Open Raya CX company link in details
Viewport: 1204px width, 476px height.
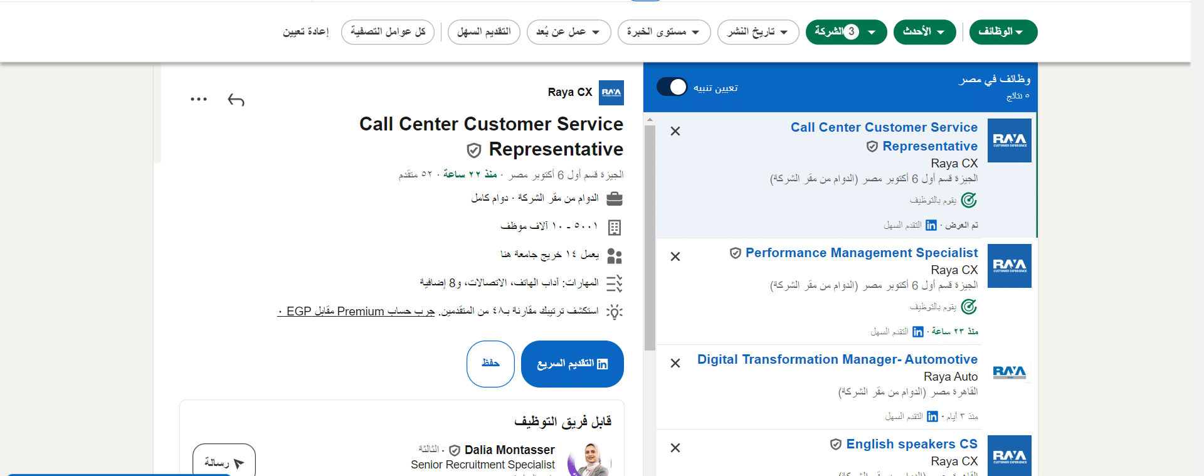coord(569,92)
